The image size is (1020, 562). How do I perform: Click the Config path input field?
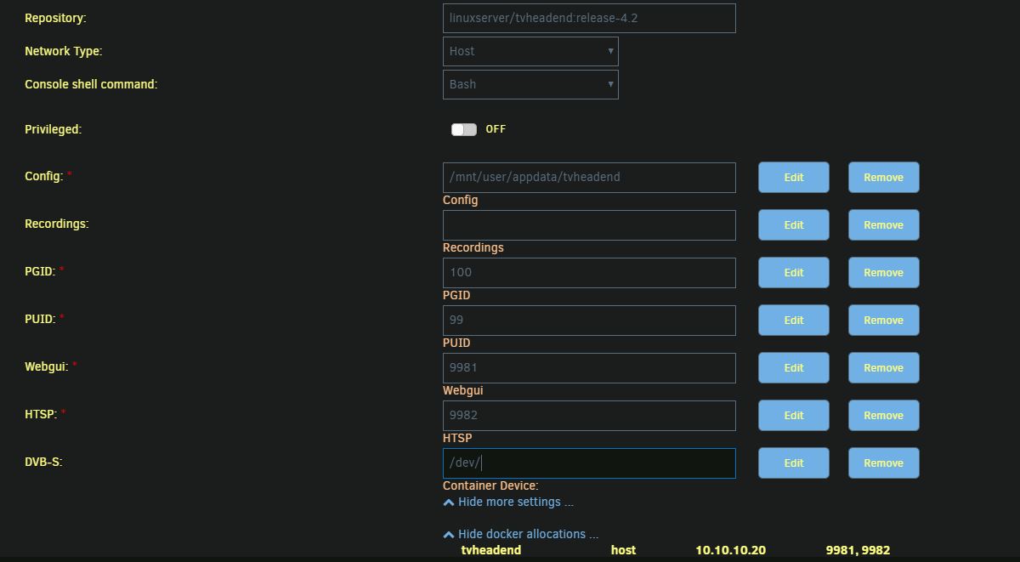click(x=589, y=177)
